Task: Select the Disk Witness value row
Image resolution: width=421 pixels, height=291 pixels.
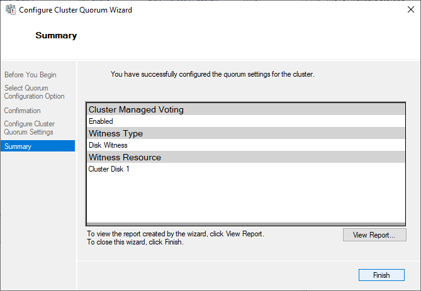Action: [108, 145]
